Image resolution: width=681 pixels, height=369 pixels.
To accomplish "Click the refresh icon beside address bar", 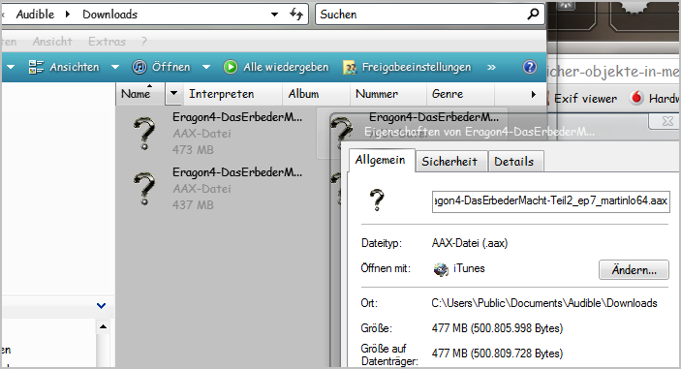I will [x=296, y=14].
